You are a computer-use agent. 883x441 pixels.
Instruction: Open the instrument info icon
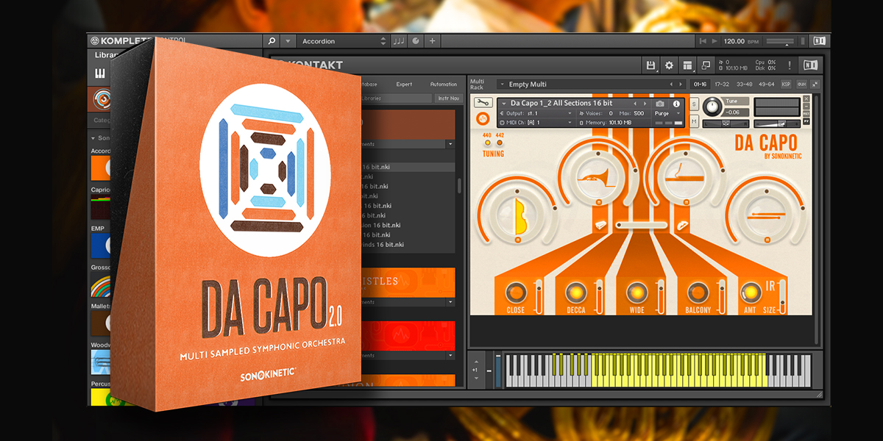[676, 104]
